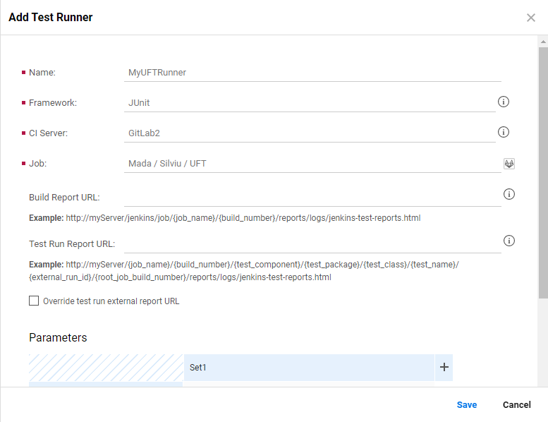Open the Framework dropdown showing JUnit
548x422 pixels.
click(310, 103)
